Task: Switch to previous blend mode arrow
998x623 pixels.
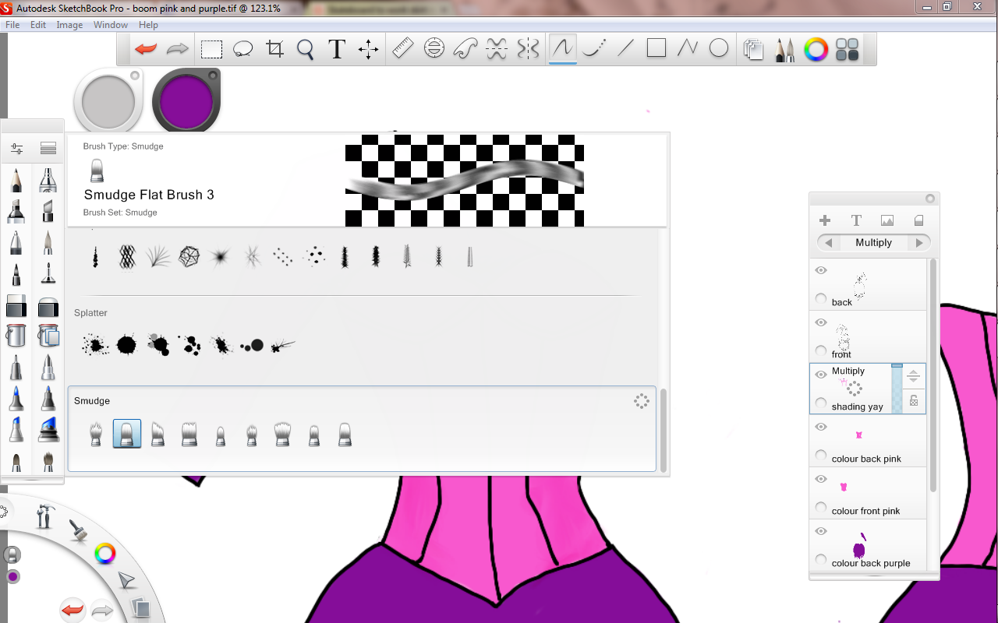Action: point(828,243)
